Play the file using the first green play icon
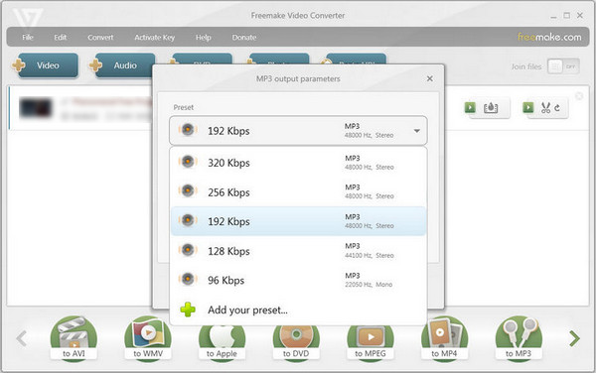This screenshot has height=373, width=596. (470, 107)
